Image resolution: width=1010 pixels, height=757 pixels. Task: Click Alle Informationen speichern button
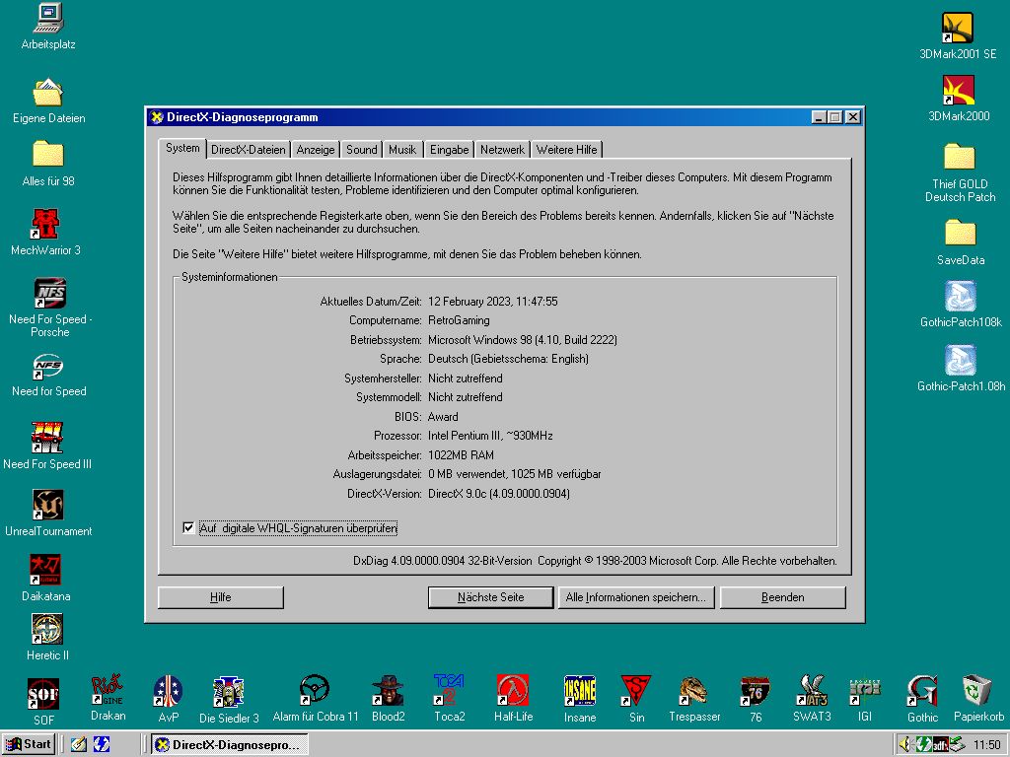click(x=636, y=597)
